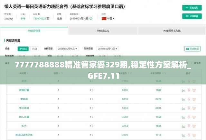The image size is (206, 140).
Task: Open trend chart for the 5333 row
Action: [184, 109]
